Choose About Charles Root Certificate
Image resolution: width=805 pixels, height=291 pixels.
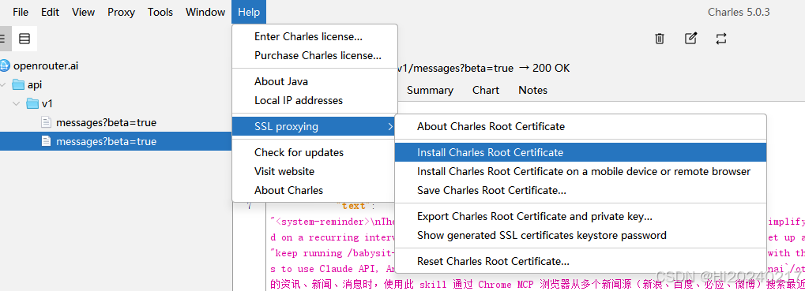pyautogui.click(x=581, y=126)
